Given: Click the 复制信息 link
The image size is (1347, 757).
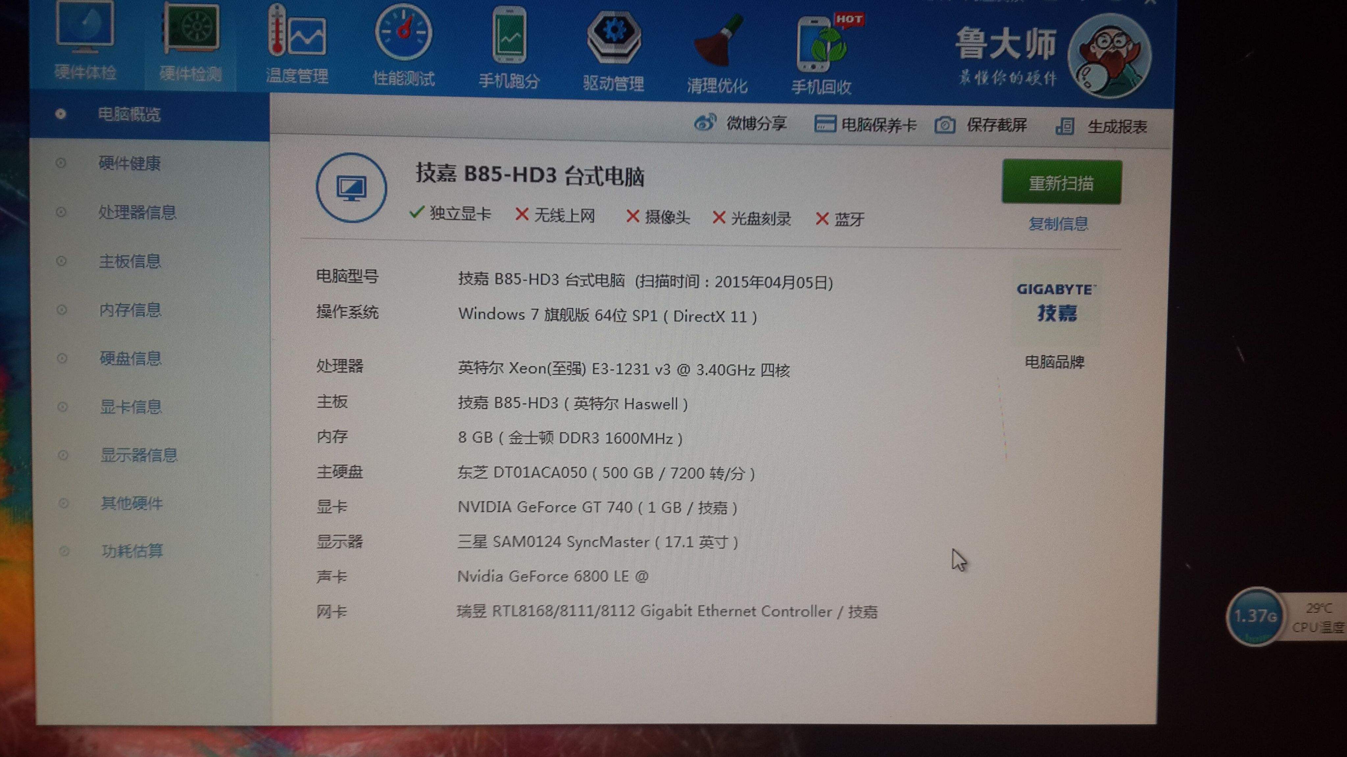Looking at the screenshot, I should [x=1059, y=224].
